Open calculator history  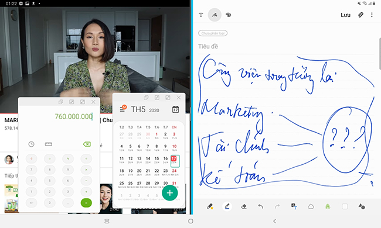[x=31, y=144]
